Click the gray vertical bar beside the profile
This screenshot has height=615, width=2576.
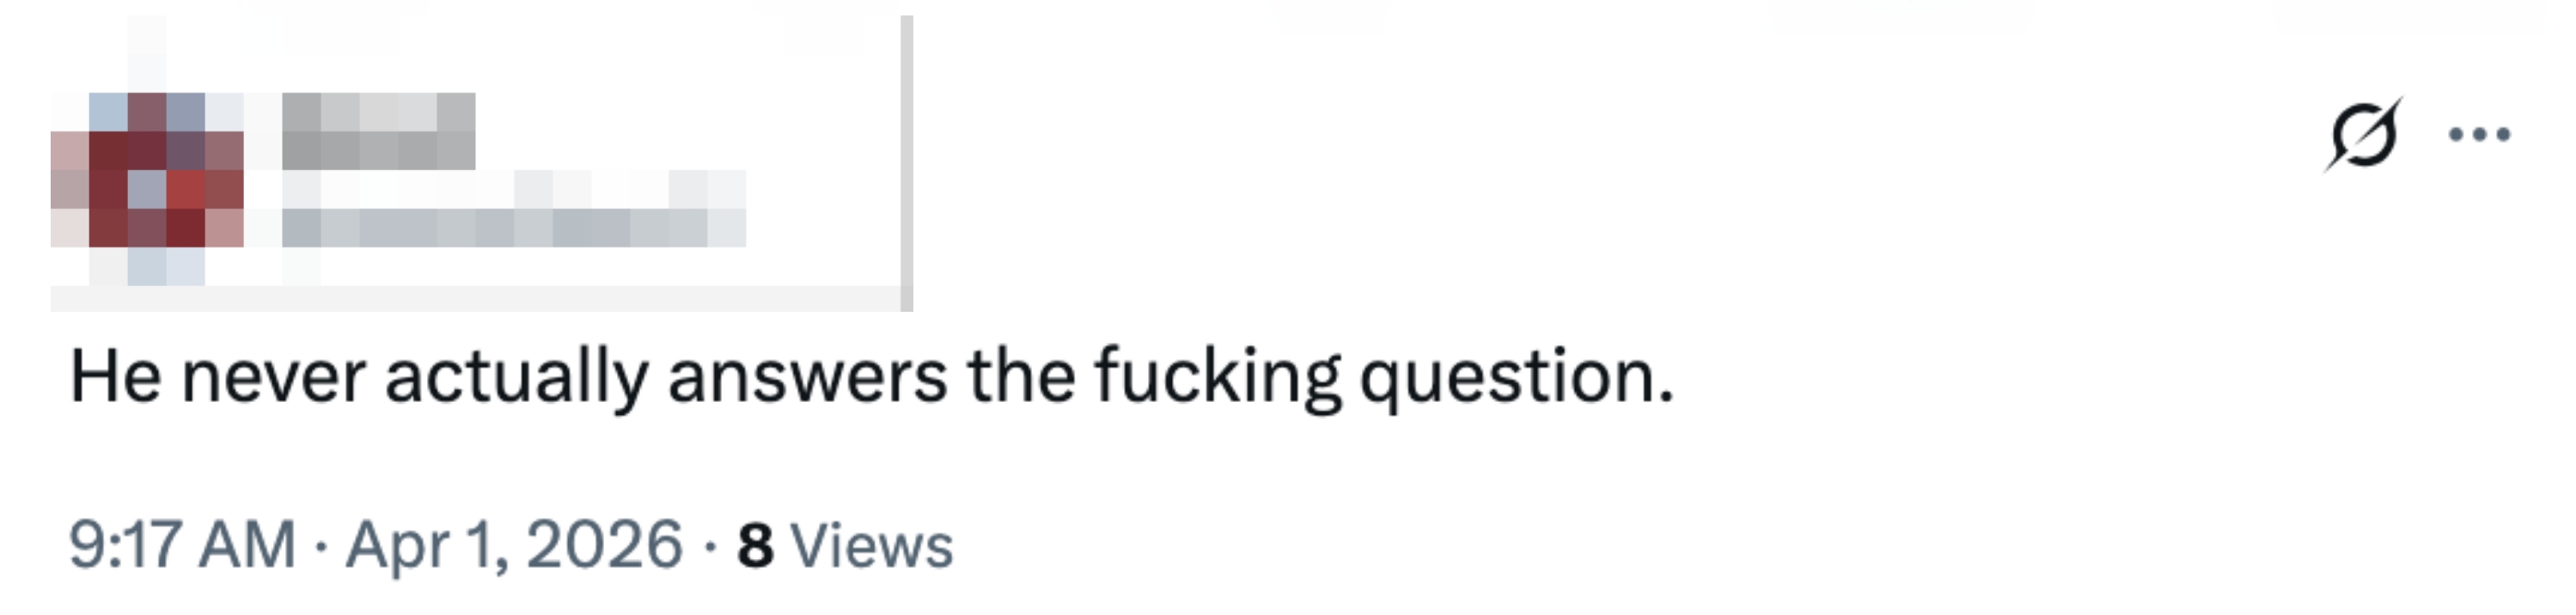[907, 160]
